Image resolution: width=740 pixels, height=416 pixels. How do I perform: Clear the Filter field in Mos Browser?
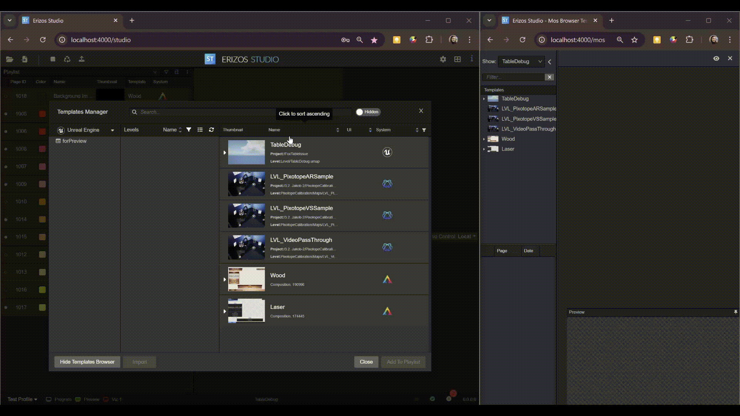550,77
